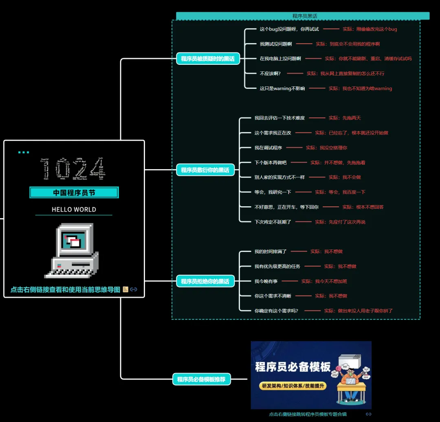Screen dimensions: 440x422
Task: Select the 不好意思，正在开车，等下回你 node
Action: click(x=286, y=207)
